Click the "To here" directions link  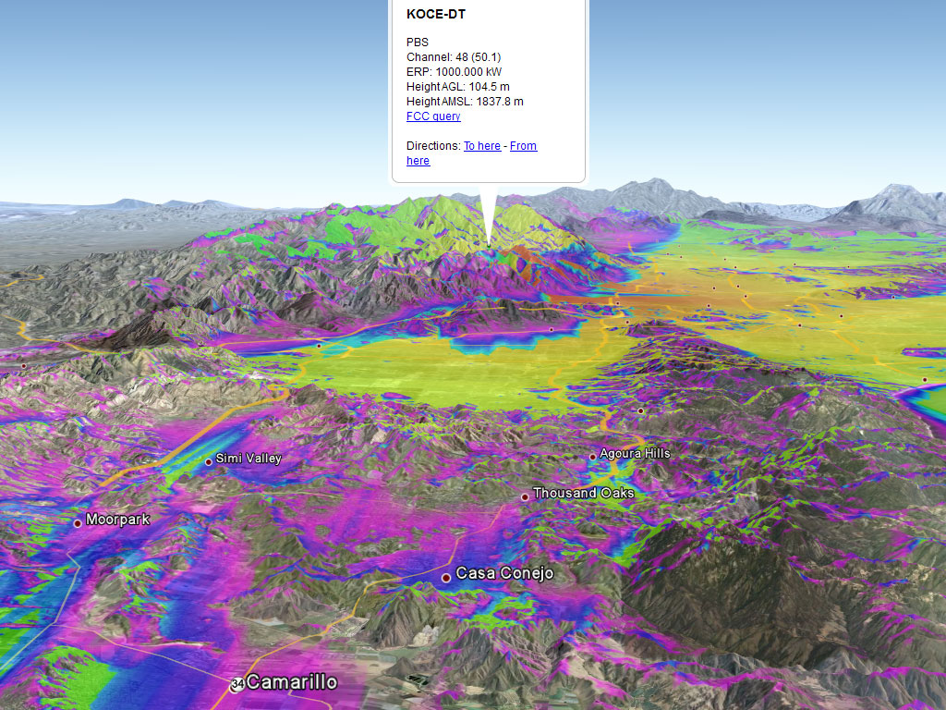pyautogui.click(x=482, y=146)
